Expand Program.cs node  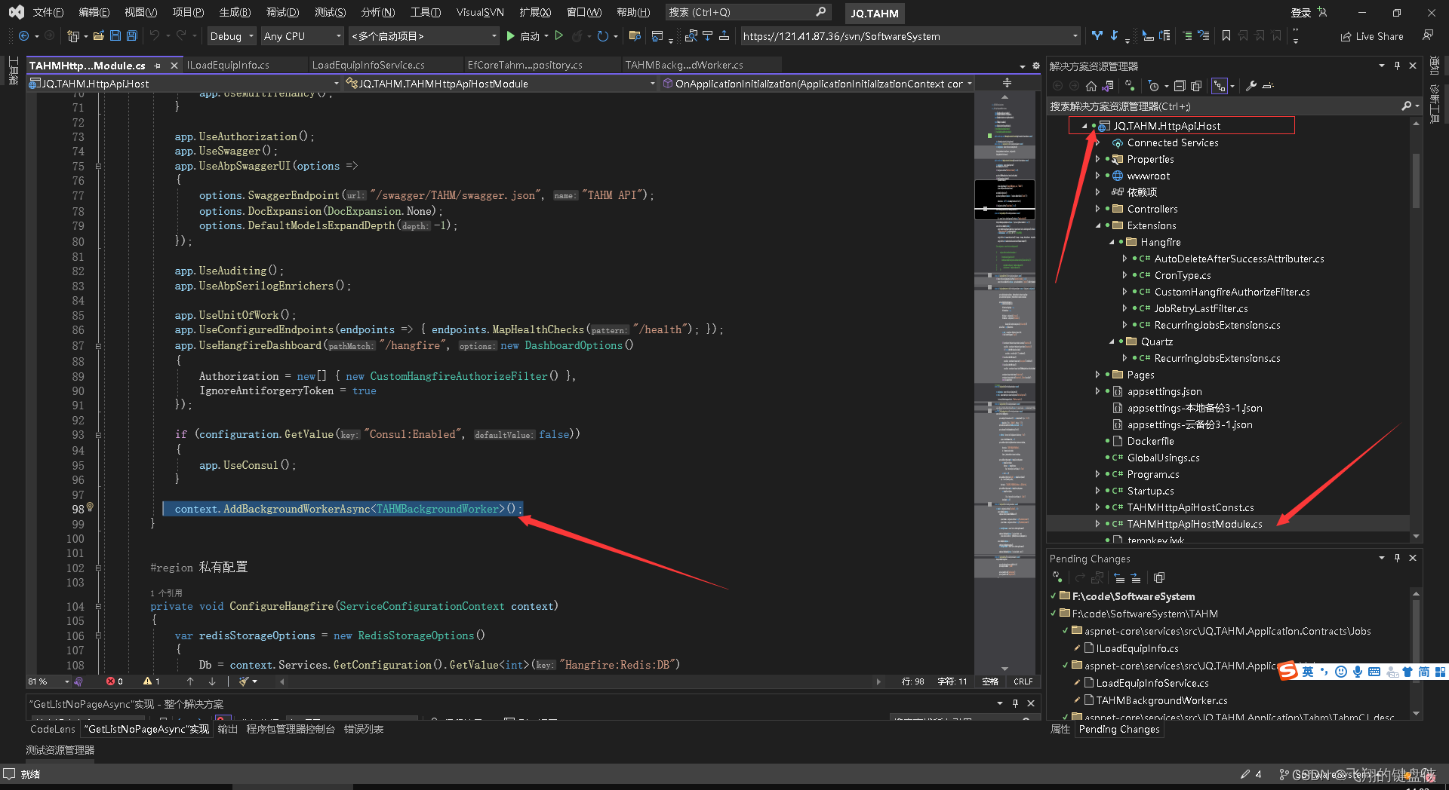click(x=1098, y=474)
